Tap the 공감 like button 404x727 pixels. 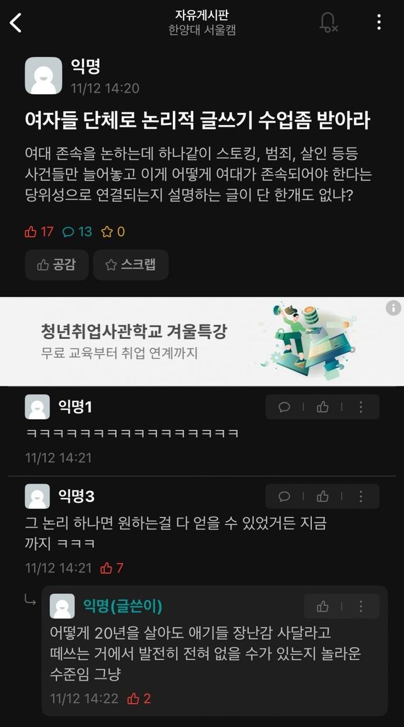pyautogui.click(x=57, y=265)
